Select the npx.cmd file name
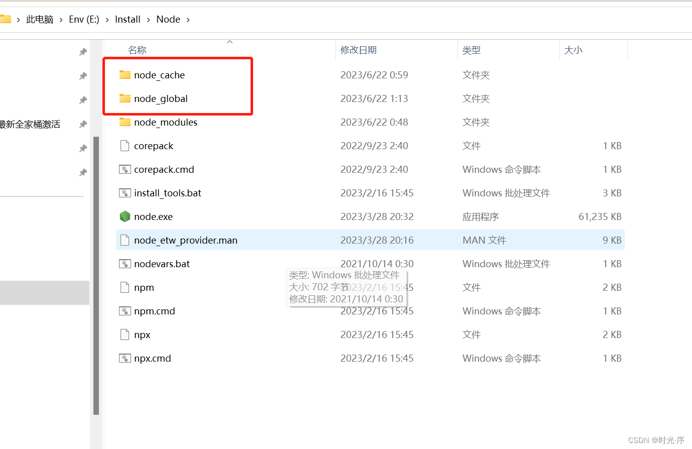 153,359
